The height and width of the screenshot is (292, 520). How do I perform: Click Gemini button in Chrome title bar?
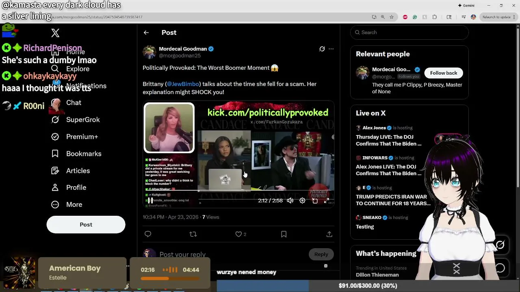pos(466,5)
